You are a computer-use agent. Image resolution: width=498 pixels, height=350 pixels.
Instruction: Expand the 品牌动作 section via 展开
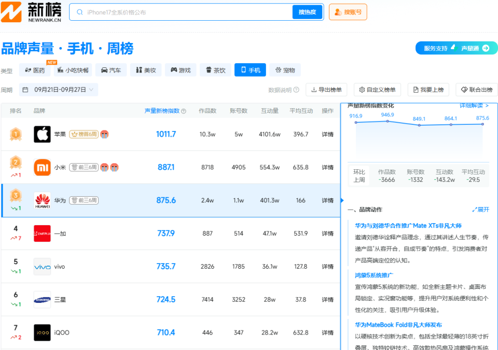point(482,209)
